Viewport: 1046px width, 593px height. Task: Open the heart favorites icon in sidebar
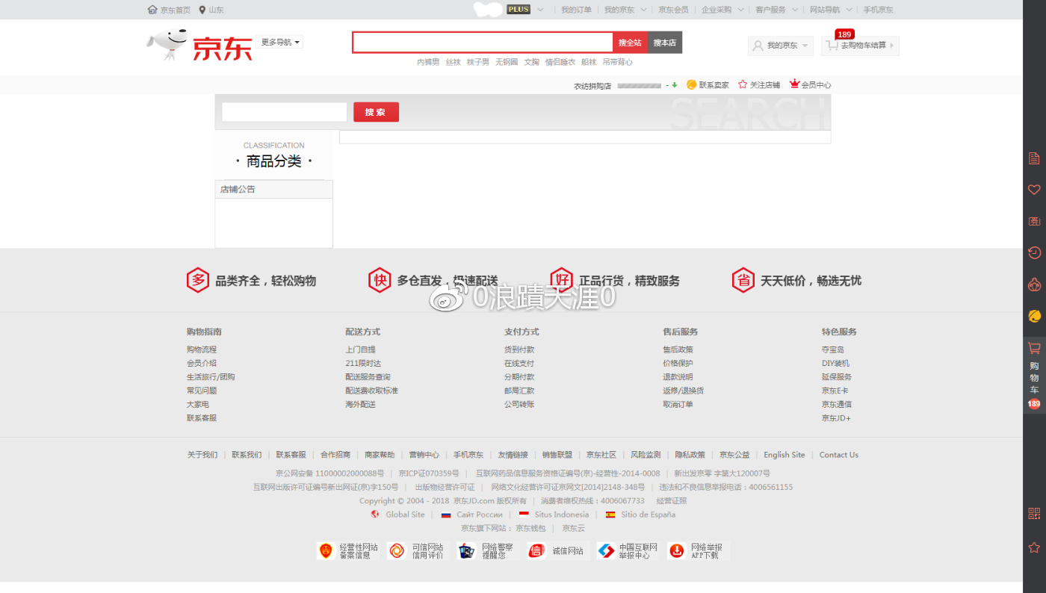(x=1034, y=190)
